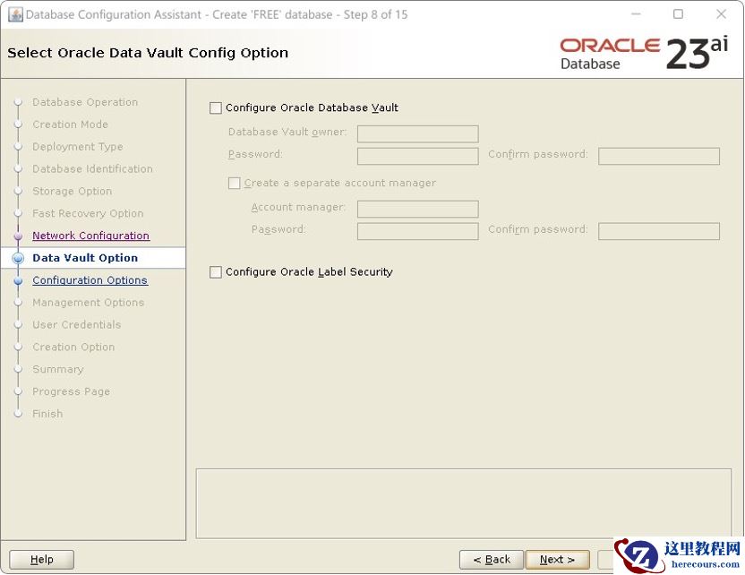Click the Account manager Password field
This screenshot has width=745, height=575.
point(417,231)
